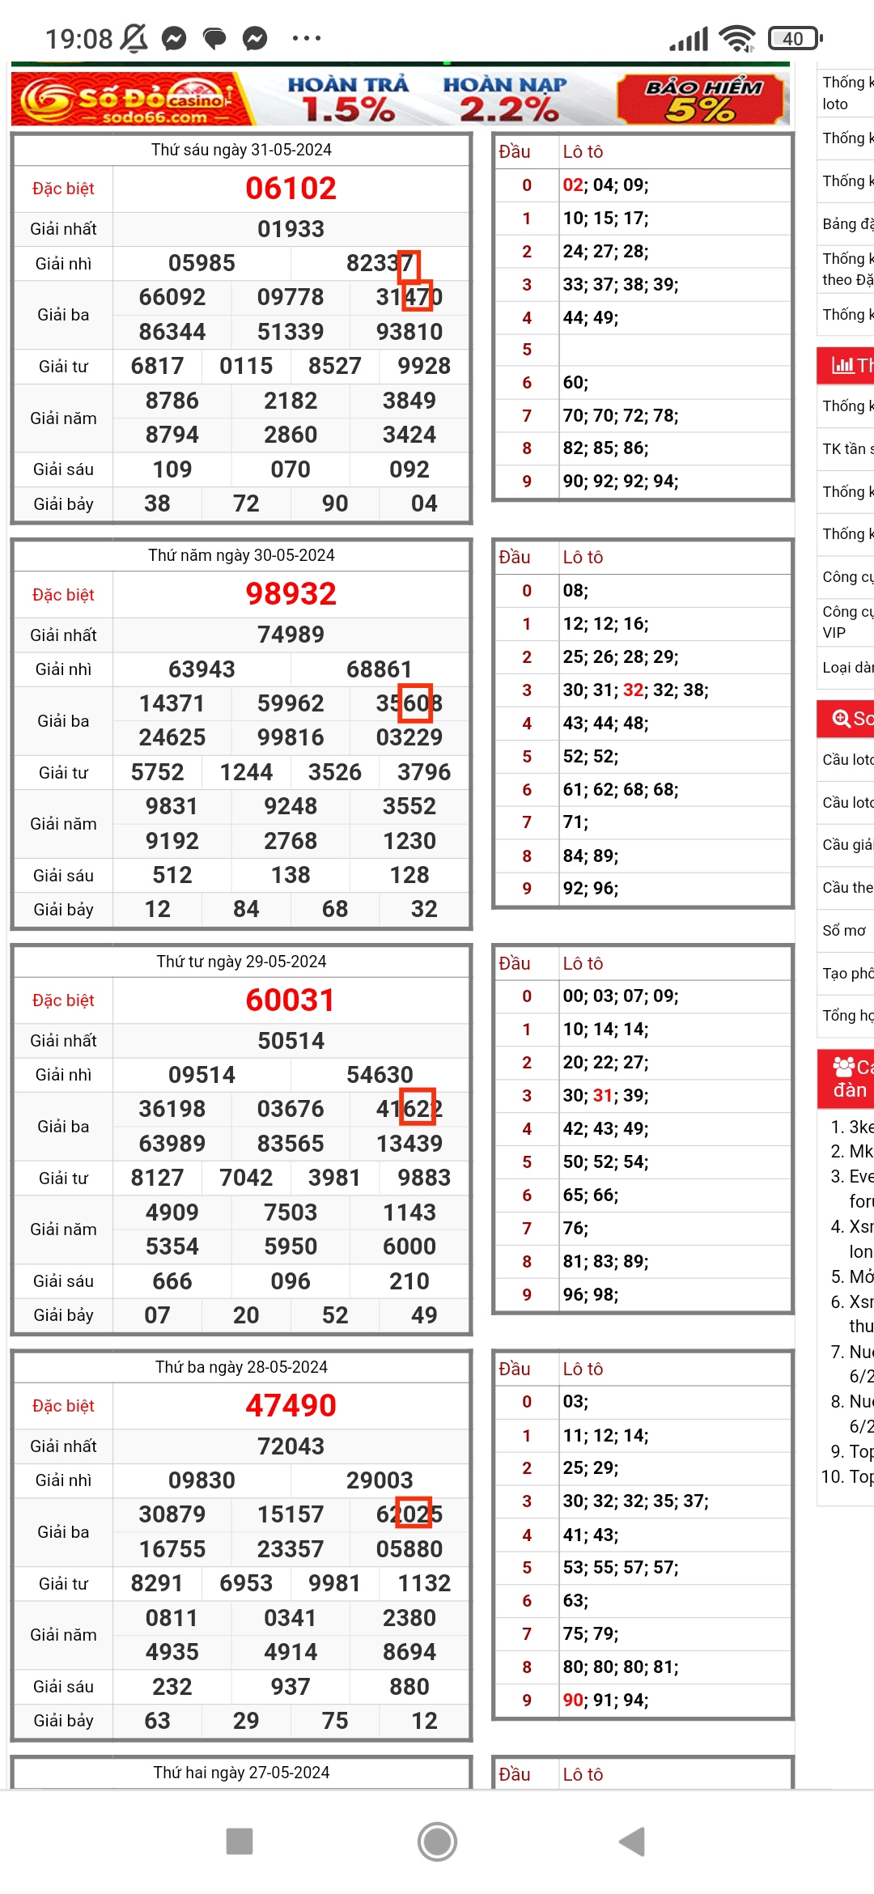
Task: Open sidebar link Cầu theo
Action: coord(847,887)
